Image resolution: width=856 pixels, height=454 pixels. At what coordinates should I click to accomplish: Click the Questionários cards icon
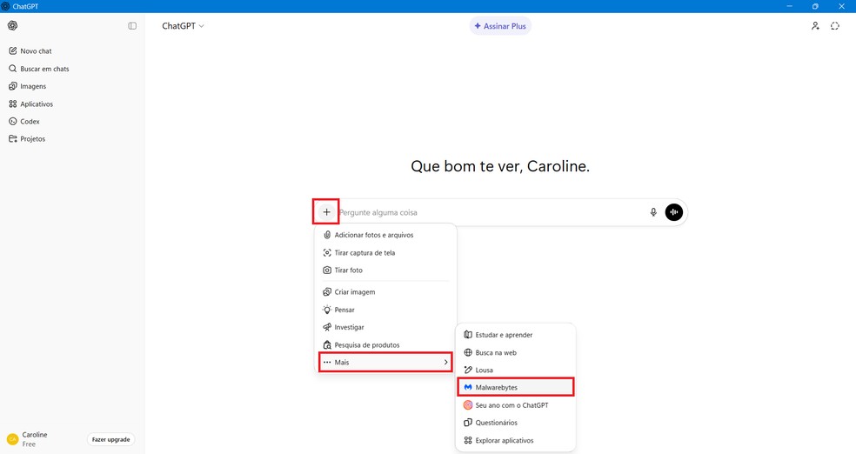[x=468, y=423]
